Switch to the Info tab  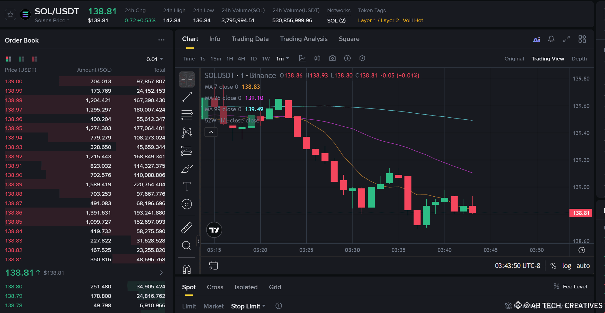pyautogui.click(x=215, y=39)
